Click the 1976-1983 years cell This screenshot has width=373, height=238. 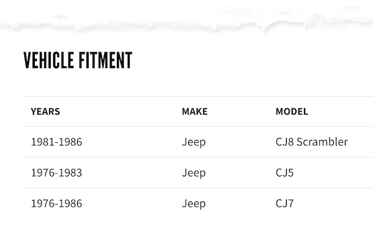57,173
